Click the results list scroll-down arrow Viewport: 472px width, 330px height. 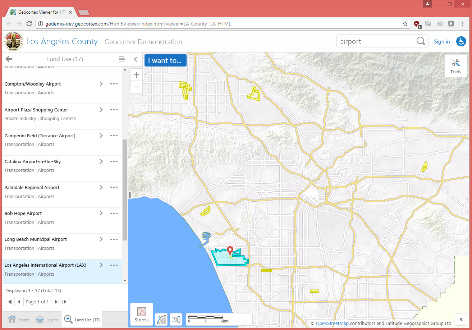[125, 280]
